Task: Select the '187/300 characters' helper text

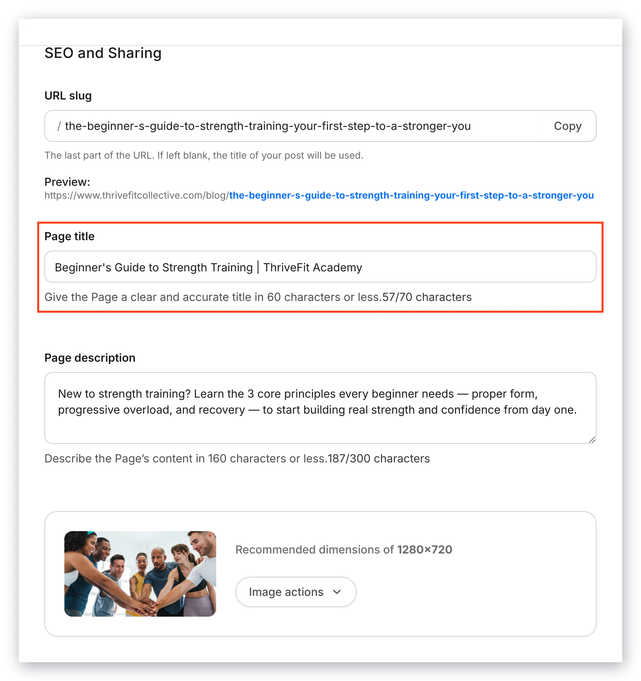Action: 379,459
